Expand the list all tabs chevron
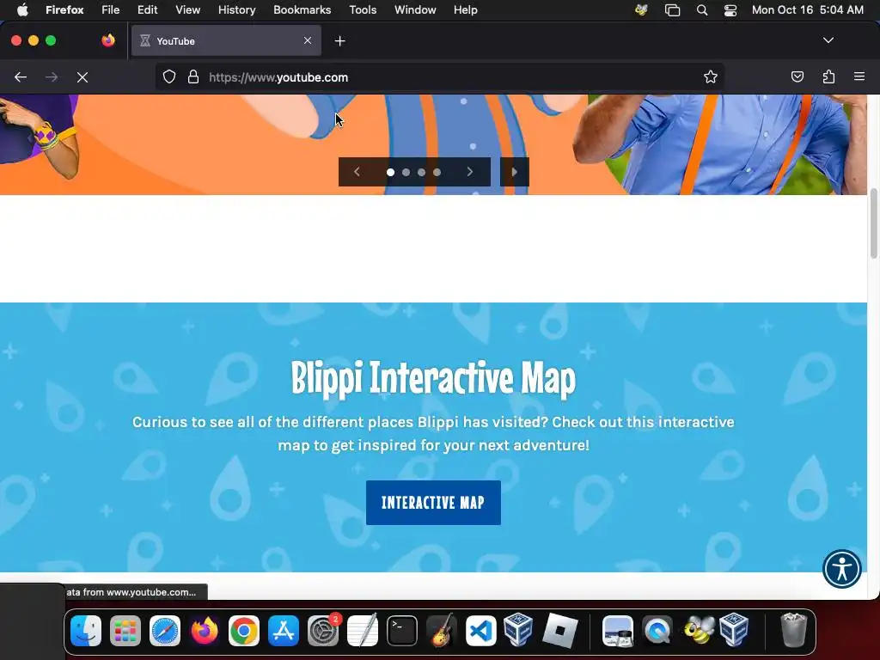This screenshot has height=660, width=880. point(828,40)
